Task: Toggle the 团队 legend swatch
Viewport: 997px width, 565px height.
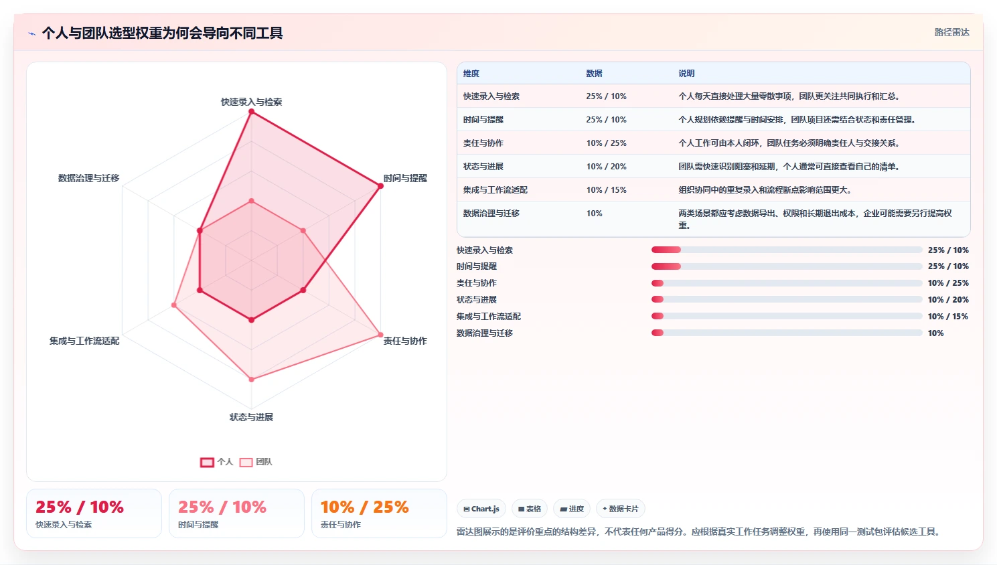Action: coord(246,462)
